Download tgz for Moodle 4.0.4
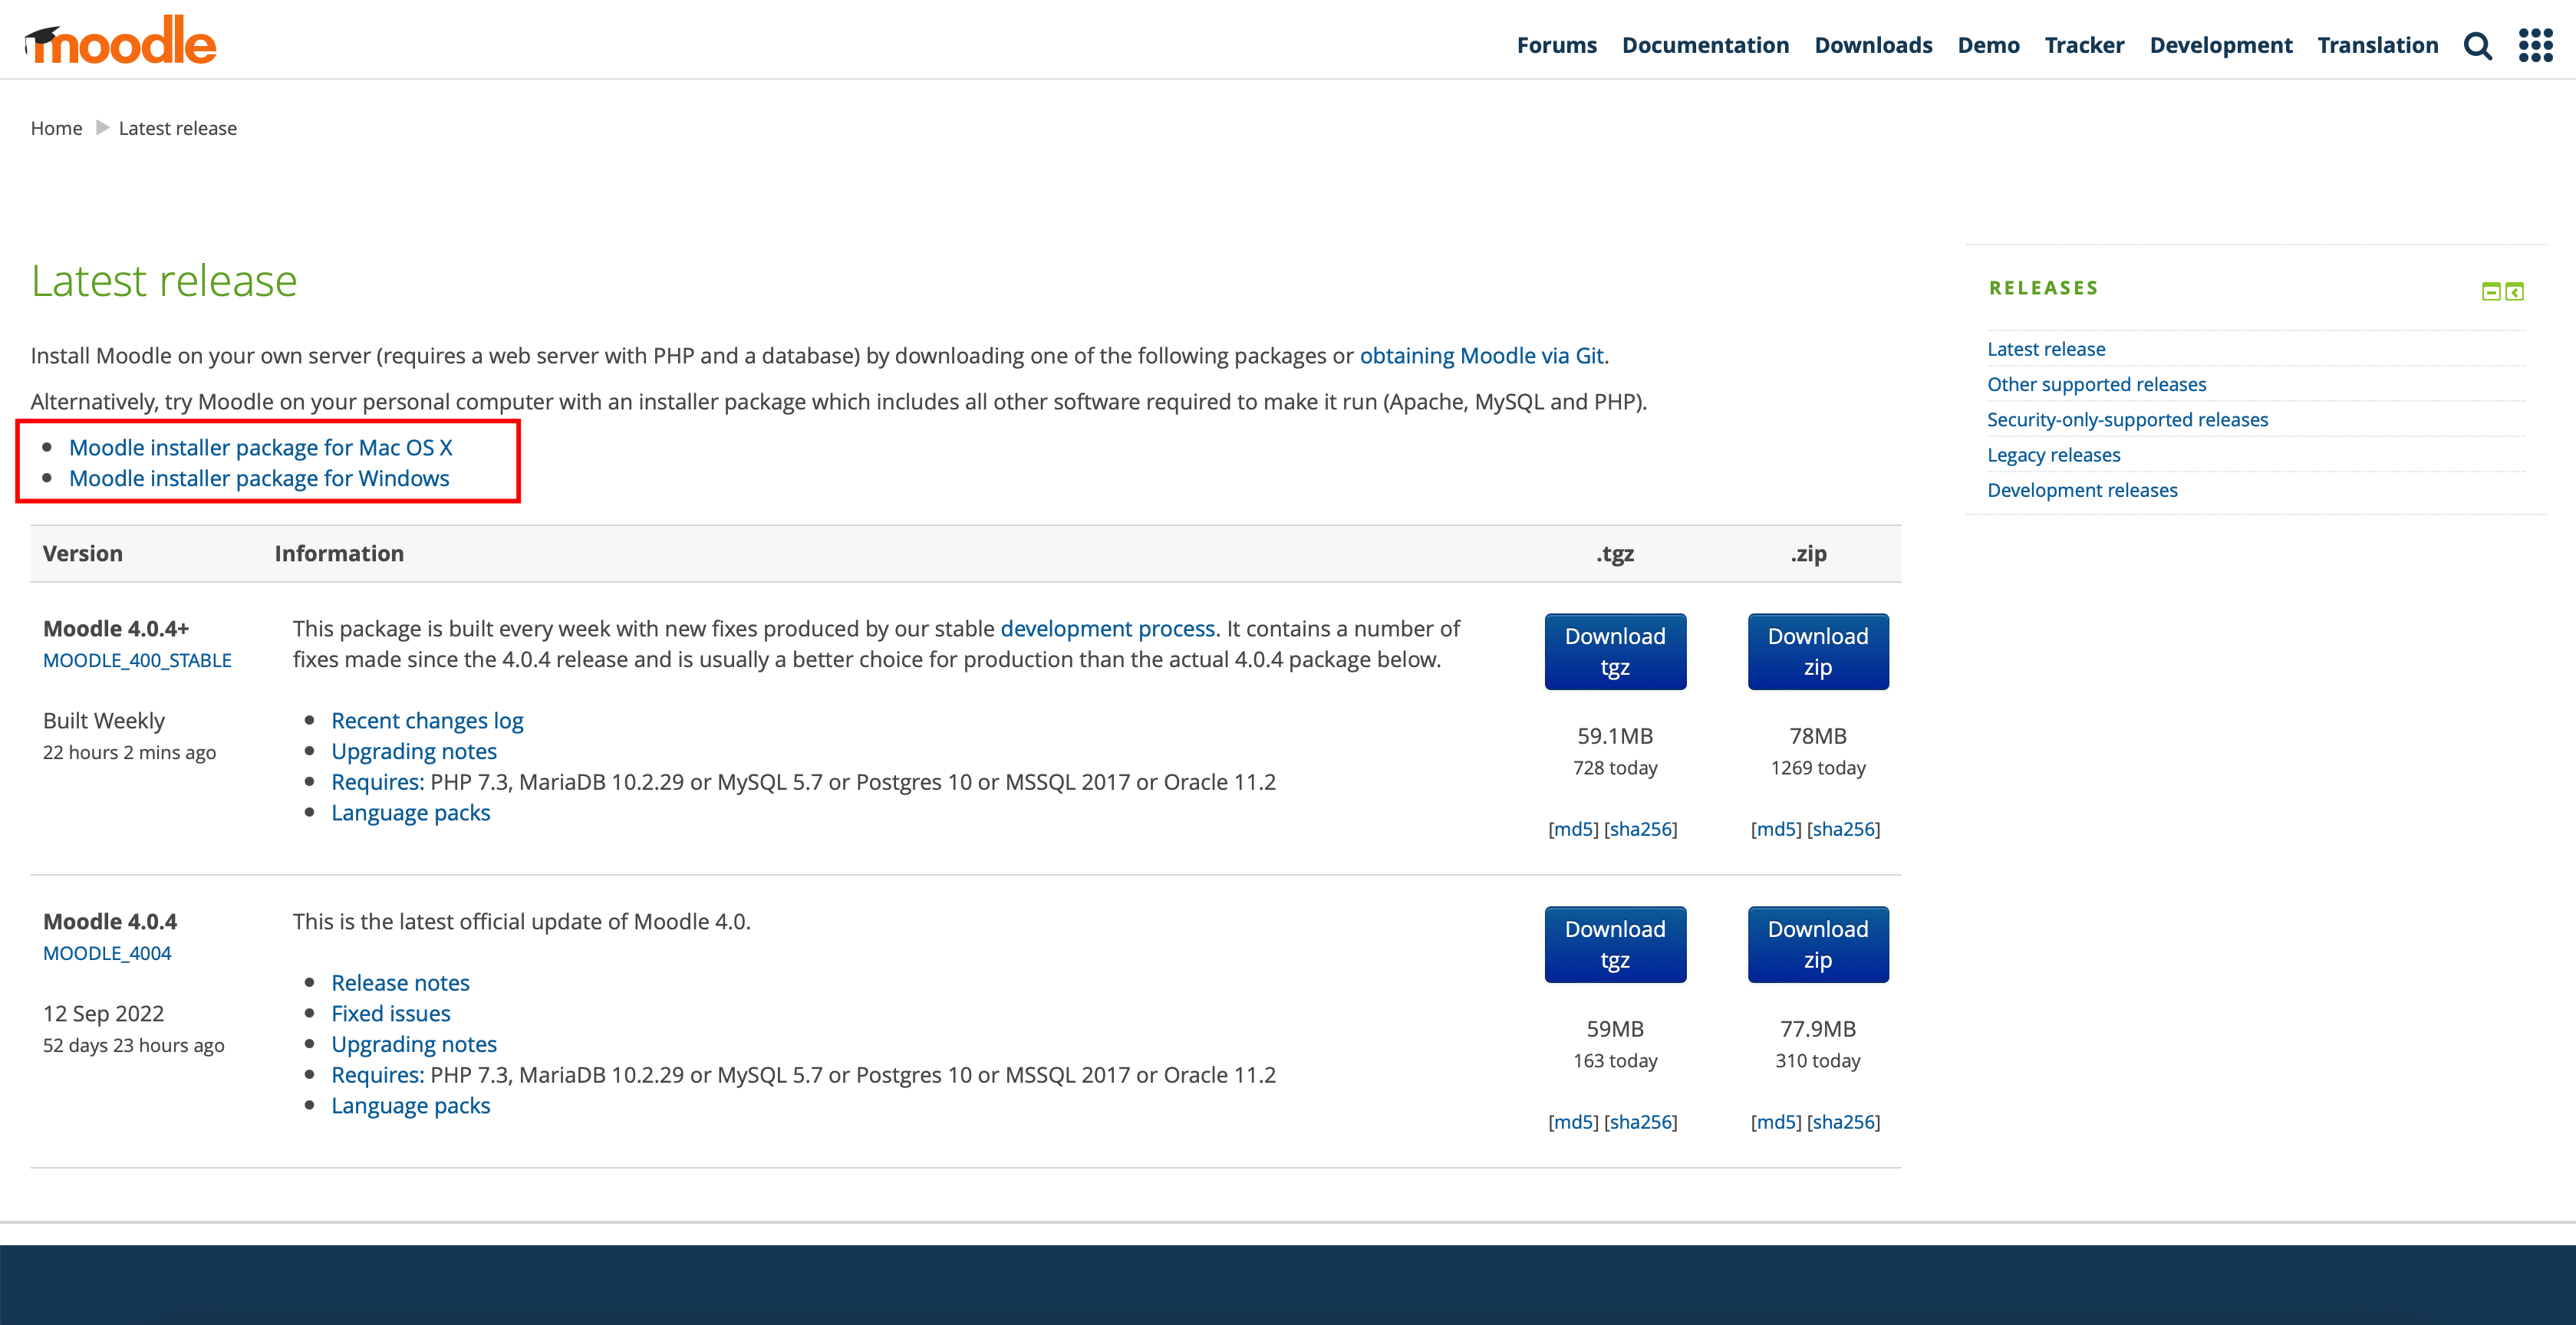This screenshot has width=2576, height=1325. coord(1615,944)
